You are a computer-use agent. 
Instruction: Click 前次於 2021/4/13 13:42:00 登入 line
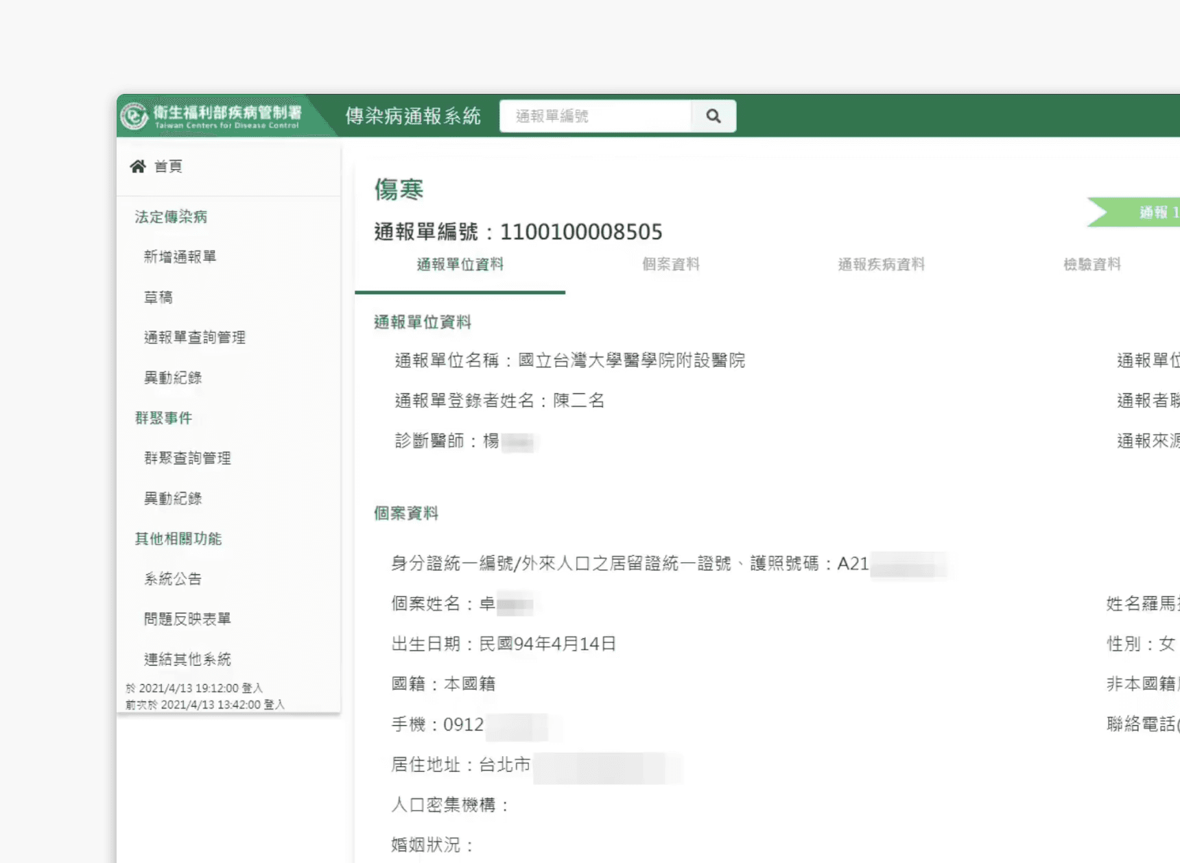[204, 705]
